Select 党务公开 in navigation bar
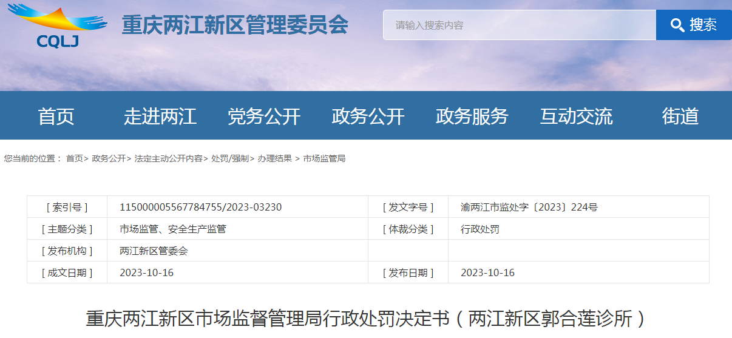This screenshot has height=338, width=732. tap(264, 116)
